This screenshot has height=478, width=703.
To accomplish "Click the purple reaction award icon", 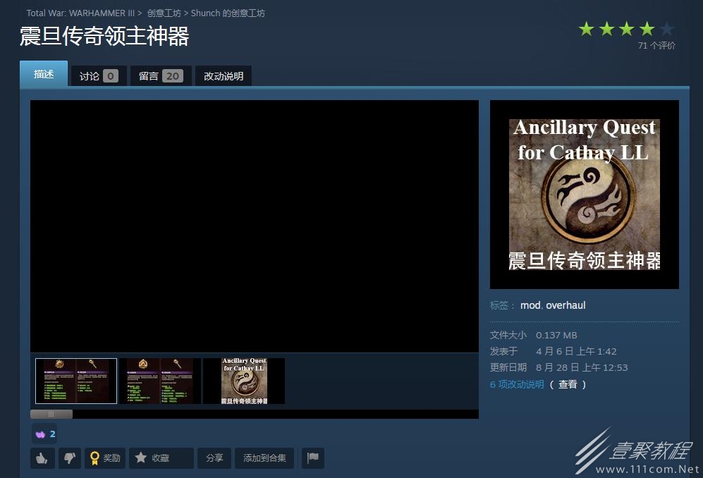I will [x=44, y=434].
